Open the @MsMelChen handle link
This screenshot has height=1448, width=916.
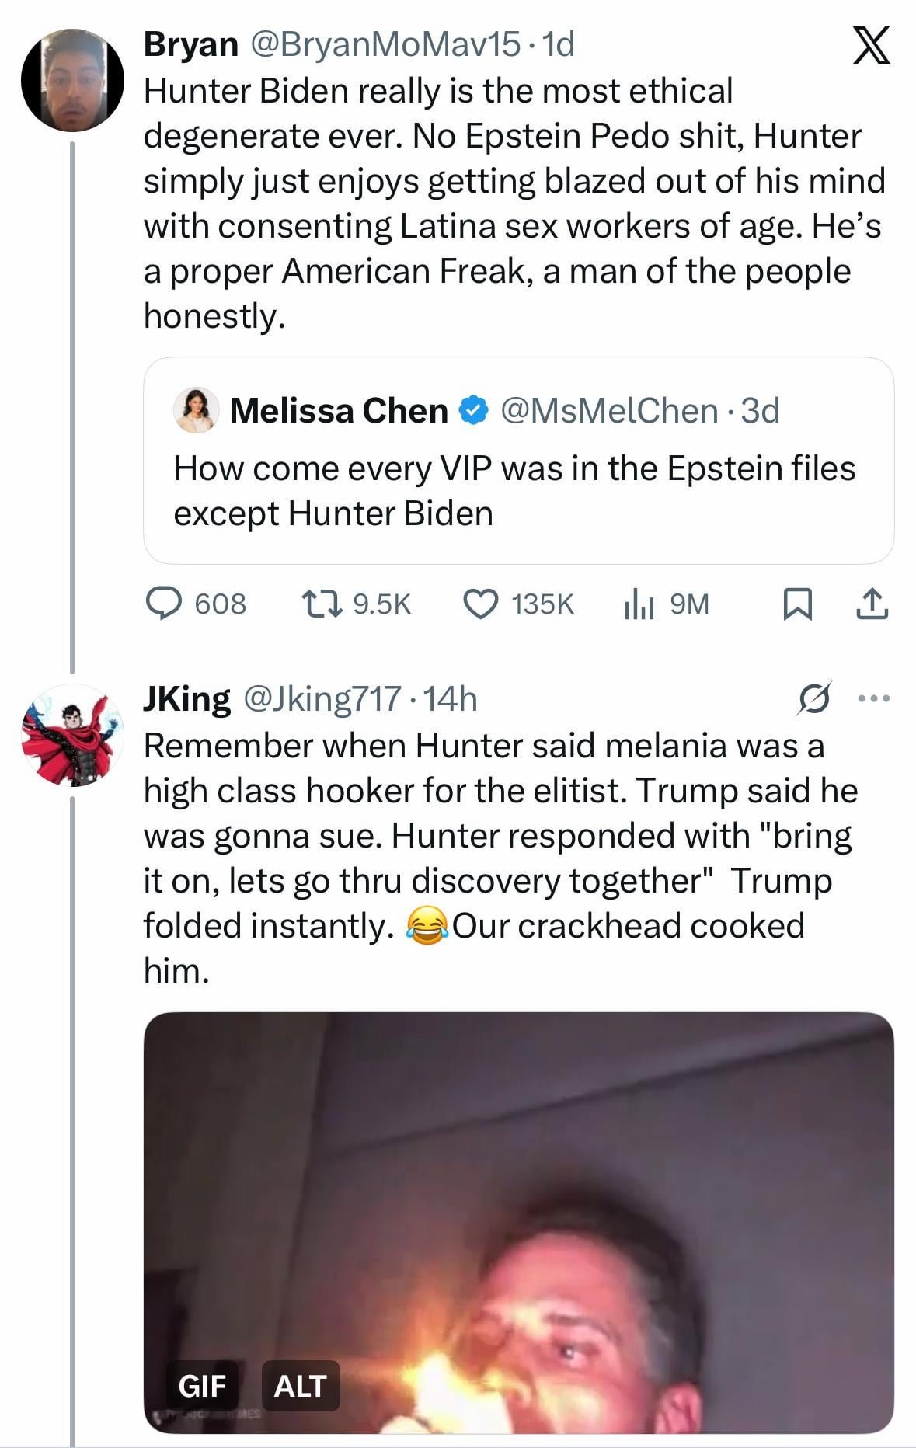pyautogui.click(x=609, y=410)
